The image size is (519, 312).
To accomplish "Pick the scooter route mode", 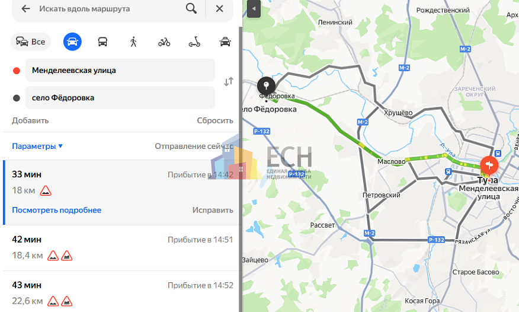I will [x=194, y=42].
